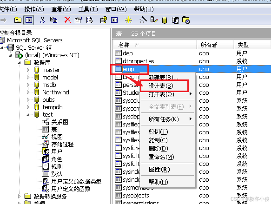Open the 操作(A) menu
The image size is (271, 204).
tap(34, 9)
